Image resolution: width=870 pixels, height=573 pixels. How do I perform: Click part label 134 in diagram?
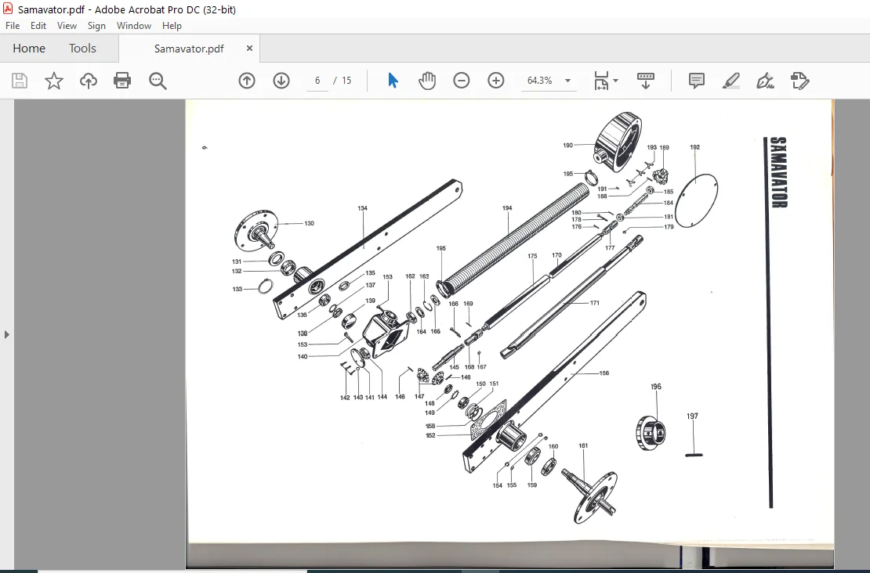362,208
